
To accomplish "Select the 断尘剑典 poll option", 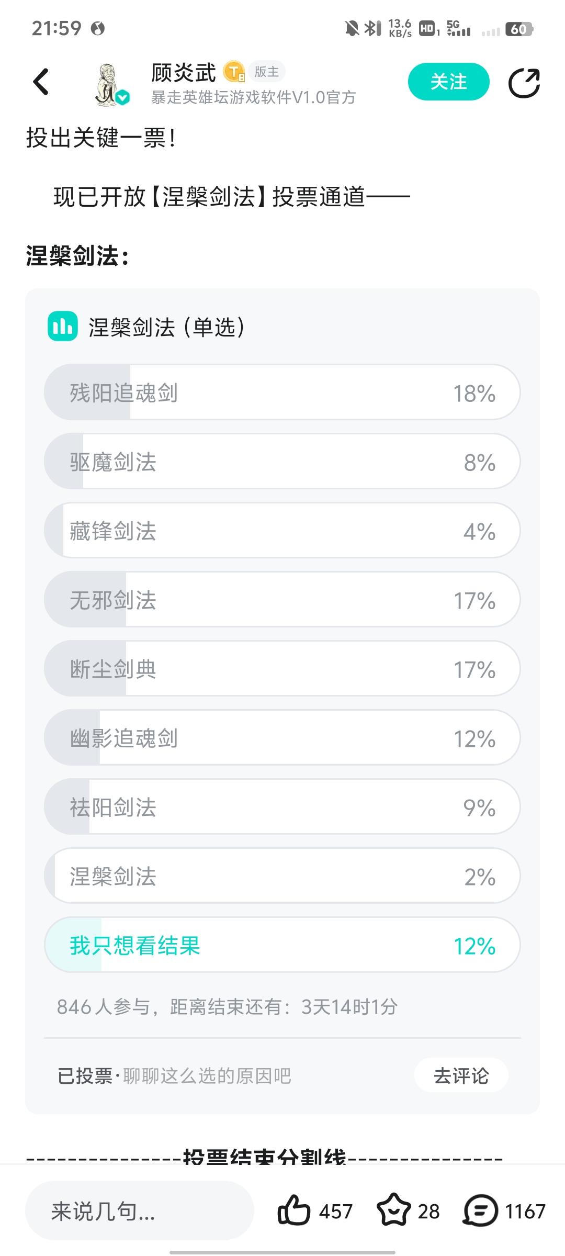I will point(282,669).
